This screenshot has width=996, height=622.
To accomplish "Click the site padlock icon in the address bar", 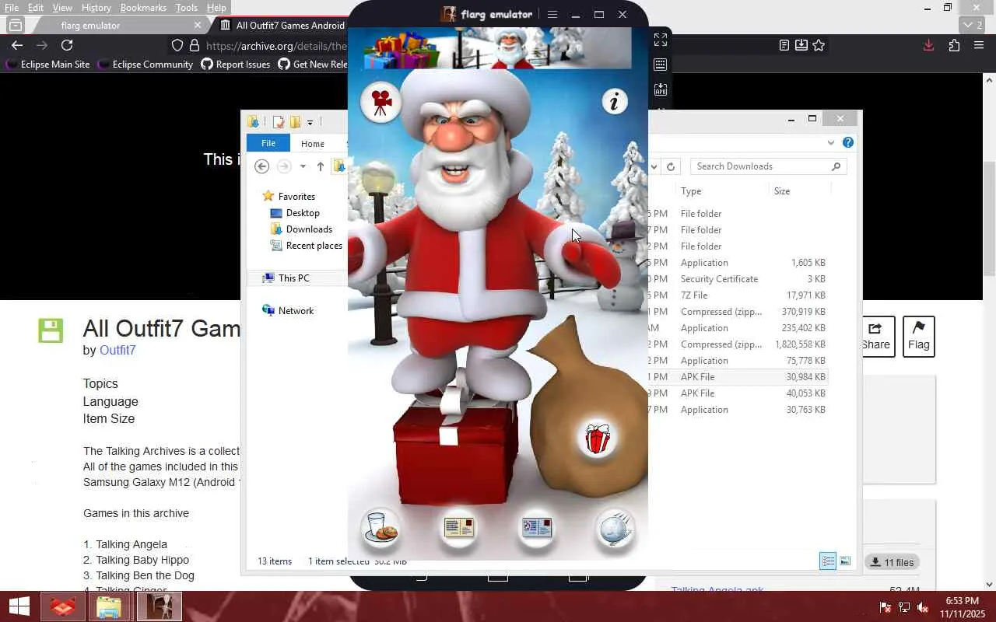I will tap(195, 45).
